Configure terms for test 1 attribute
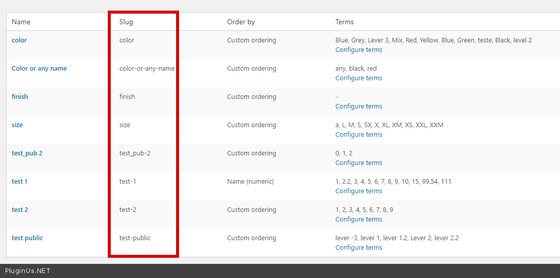Screen dimensions: 560x278 coord(359,191)
